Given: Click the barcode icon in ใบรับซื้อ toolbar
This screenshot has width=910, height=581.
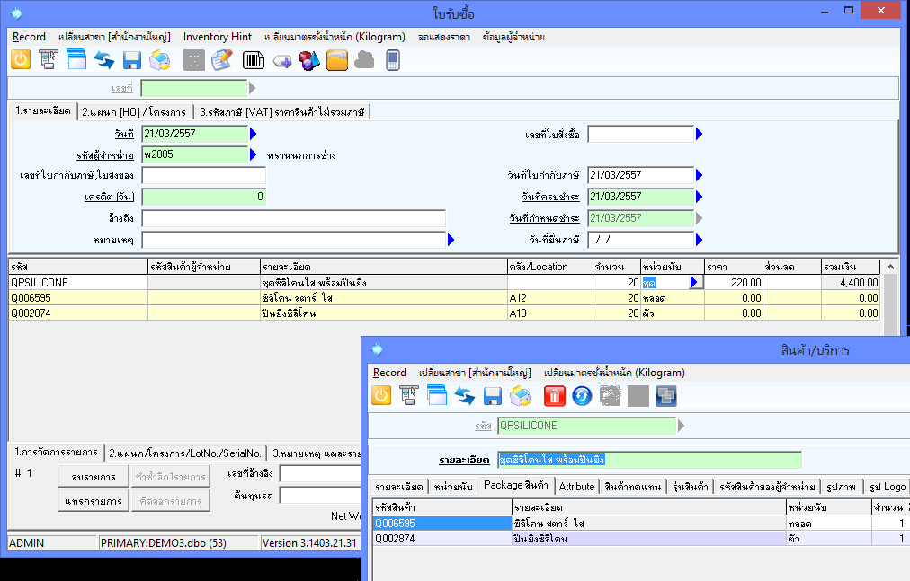Looking at the screenshot, I should pyautogui.click(x=254, y=60).
